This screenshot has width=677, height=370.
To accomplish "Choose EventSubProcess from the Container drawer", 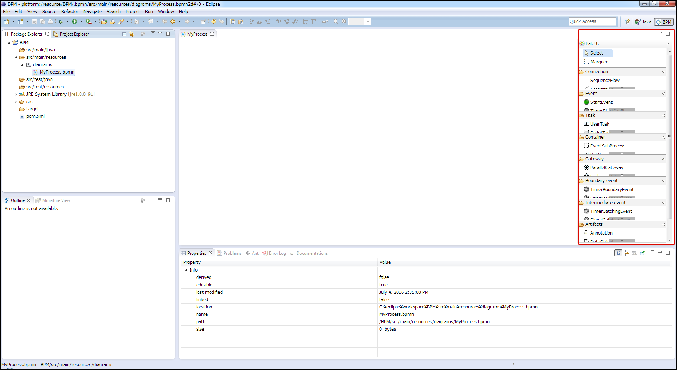I will (604, 146).
